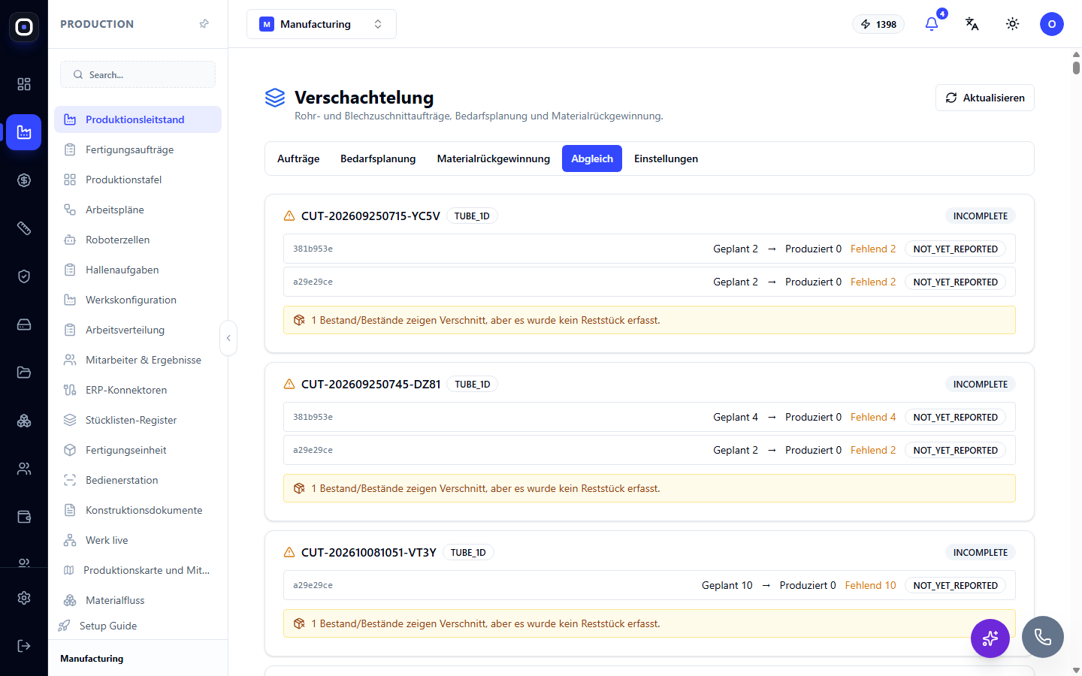Viewport: 1082px width, 676px height.
Task: Click the logout icon in the left rail
Action: point(24,646)
